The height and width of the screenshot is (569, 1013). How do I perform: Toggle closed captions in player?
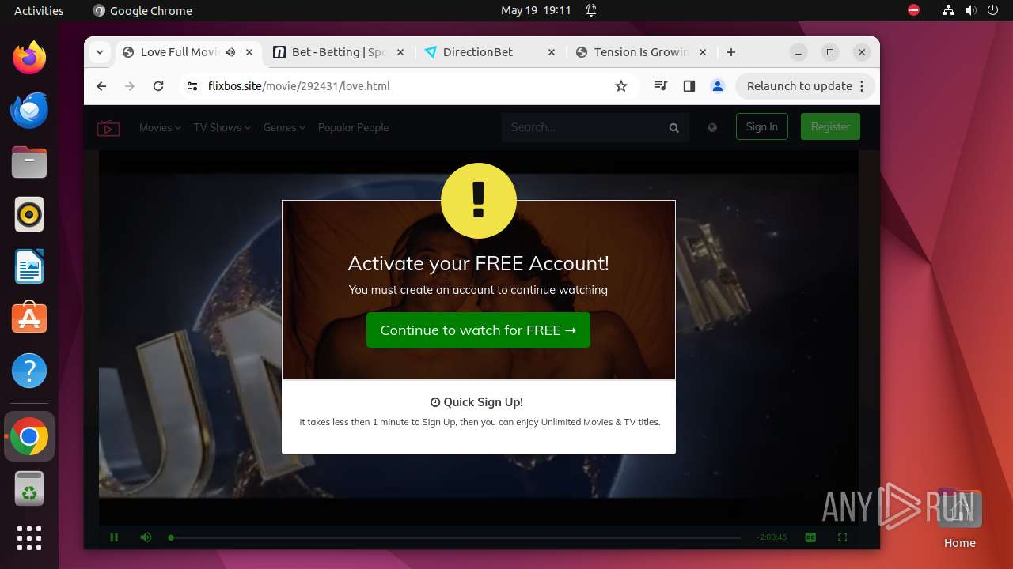click(x=810, y=537)
